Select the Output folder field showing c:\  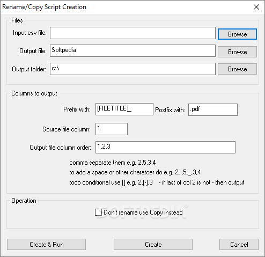coord(132,69)
